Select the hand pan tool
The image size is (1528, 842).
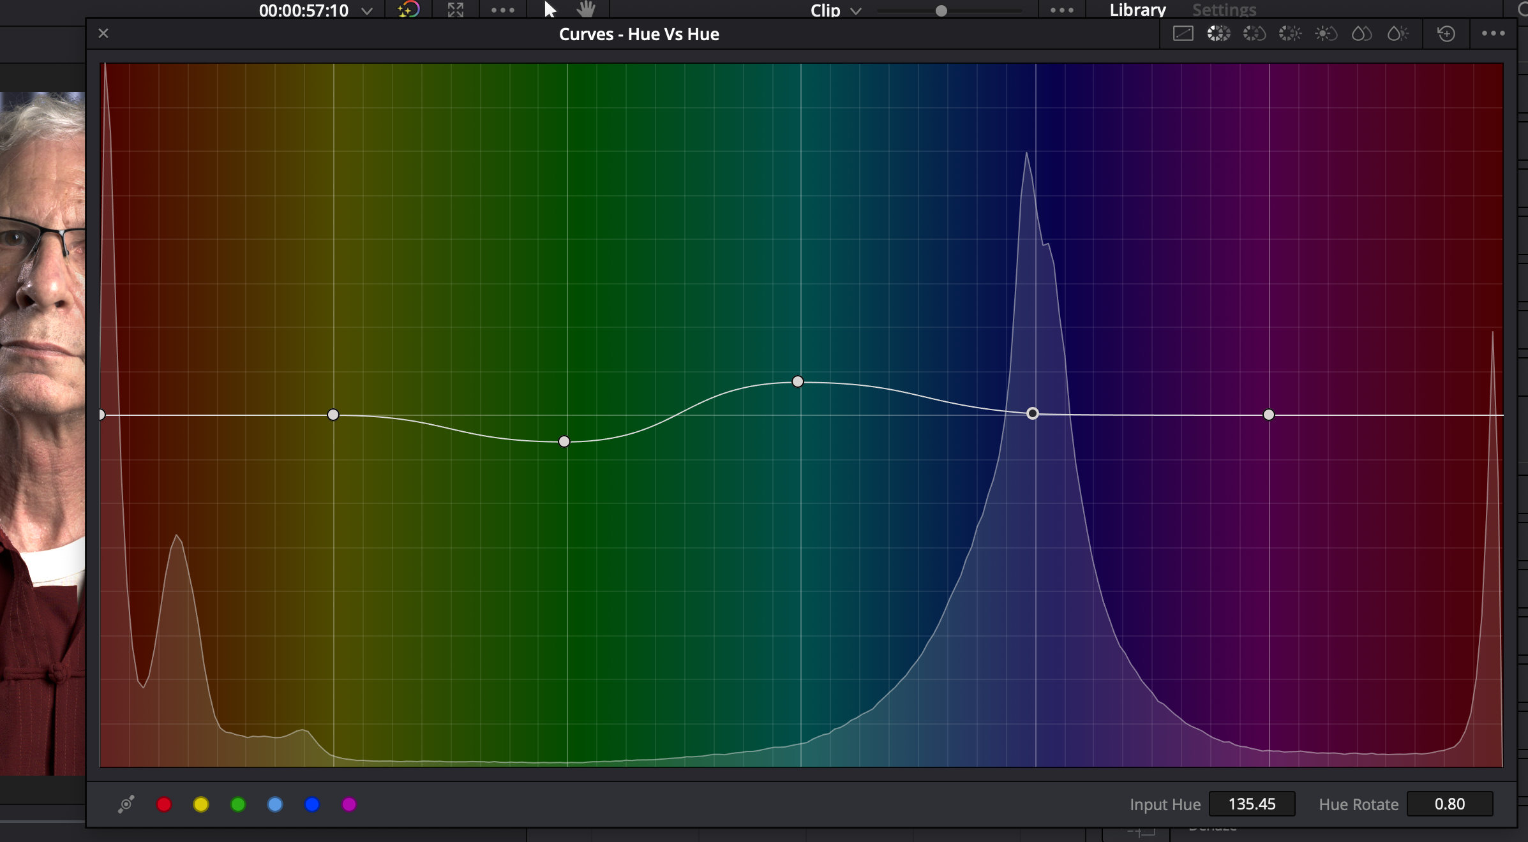(585, 10)
